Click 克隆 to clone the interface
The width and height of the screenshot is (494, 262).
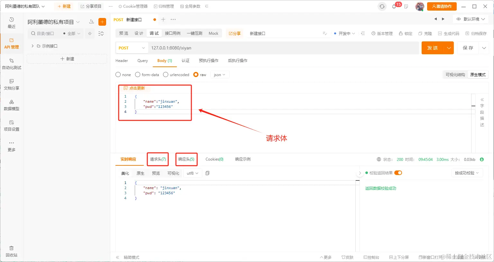coord(425,33)
